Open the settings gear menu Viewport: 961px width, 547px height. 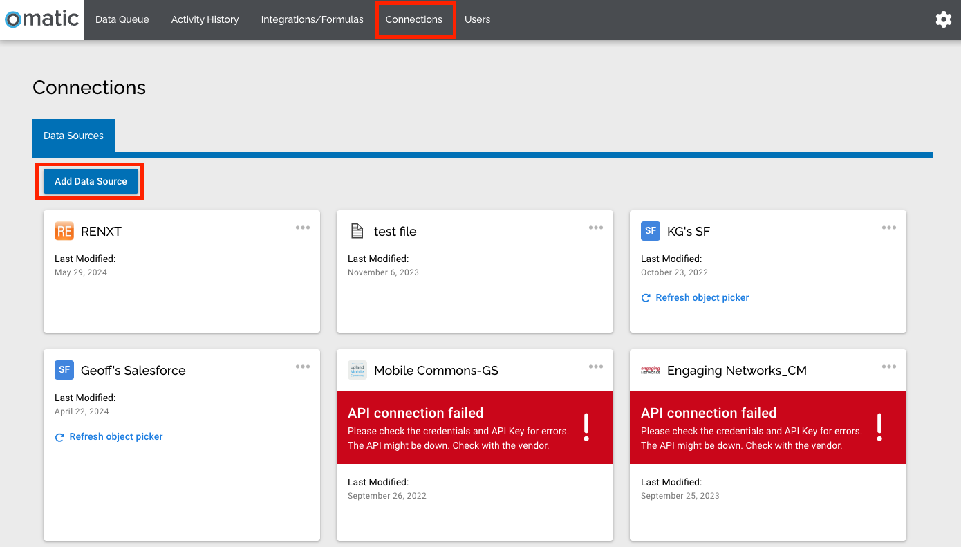click(x=944, y=19)
